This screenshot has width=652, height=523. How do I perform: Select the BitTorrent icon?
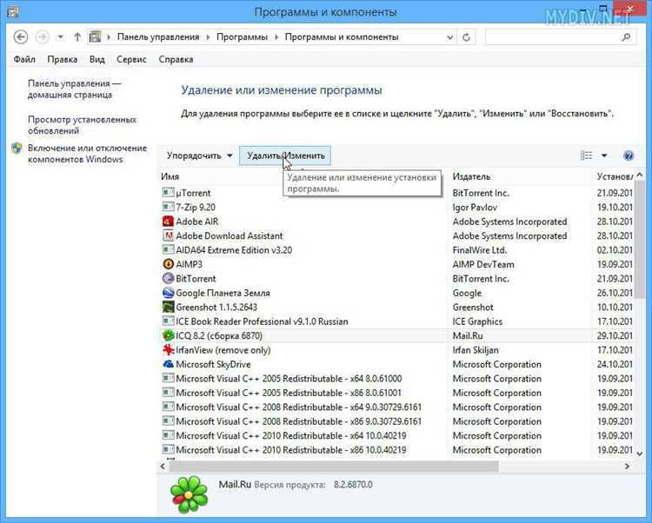(x=168, y=278)
